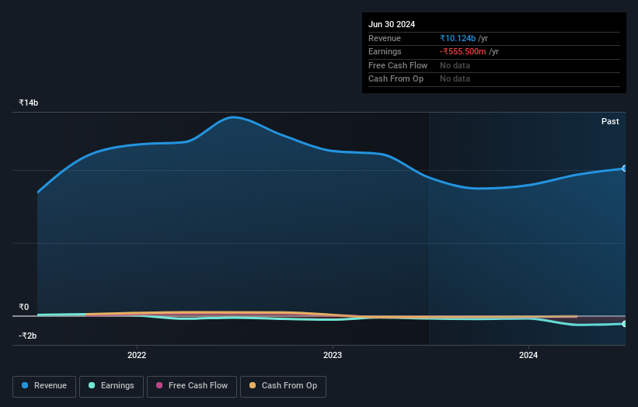Click the Jun 30 2024 tooltip date
This screenshot has height=407, width=638.
click(x=392, y=24)
